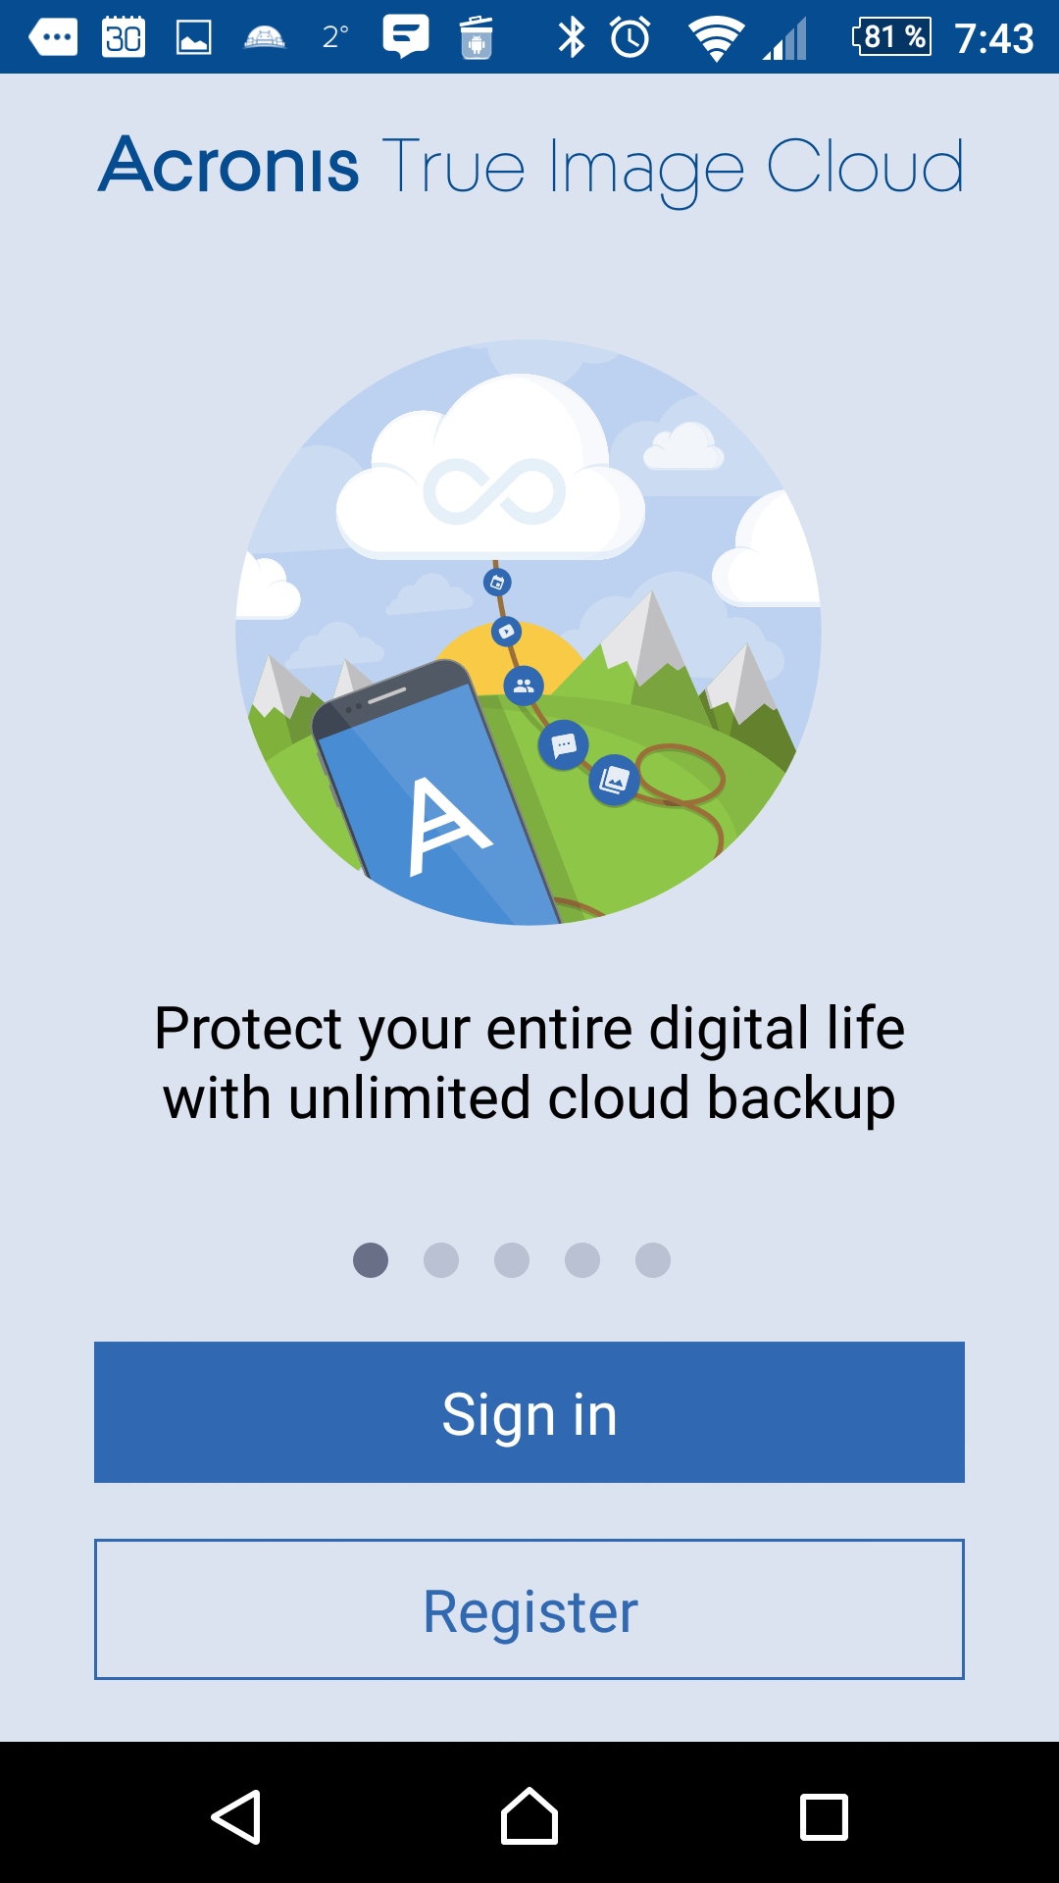Tap the cloud with infinity symbol

click(490, 469)
